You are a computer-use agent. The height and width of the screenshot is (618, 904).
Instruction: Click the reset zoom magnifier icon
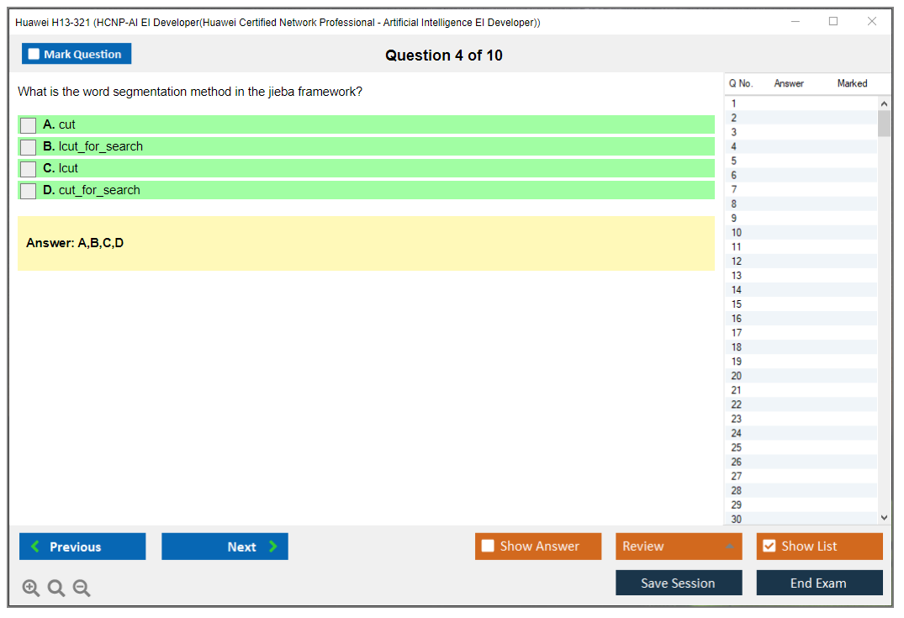(x=56, y=589)
